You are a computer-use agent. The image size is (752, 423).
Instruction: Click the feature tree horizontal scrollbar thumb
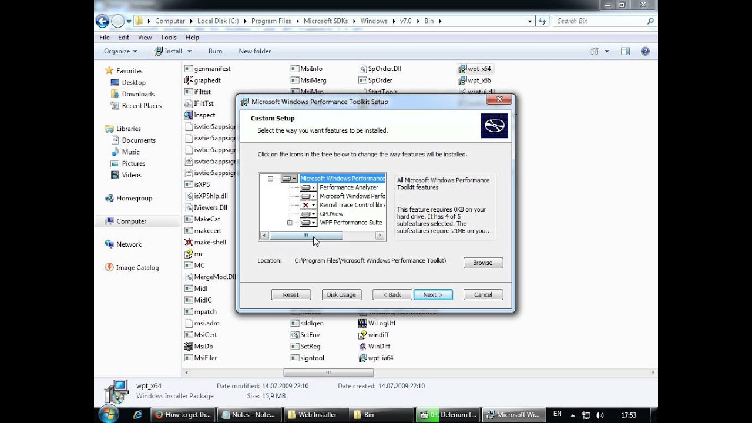(x=305, y=236)
